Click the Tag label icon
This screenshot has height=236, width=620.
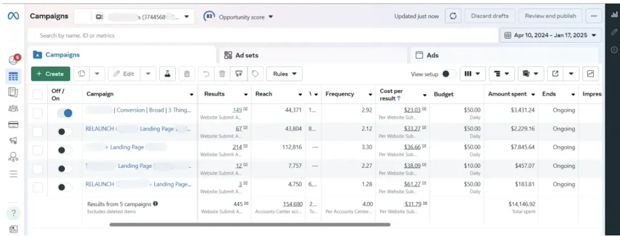tap(255, 74)
